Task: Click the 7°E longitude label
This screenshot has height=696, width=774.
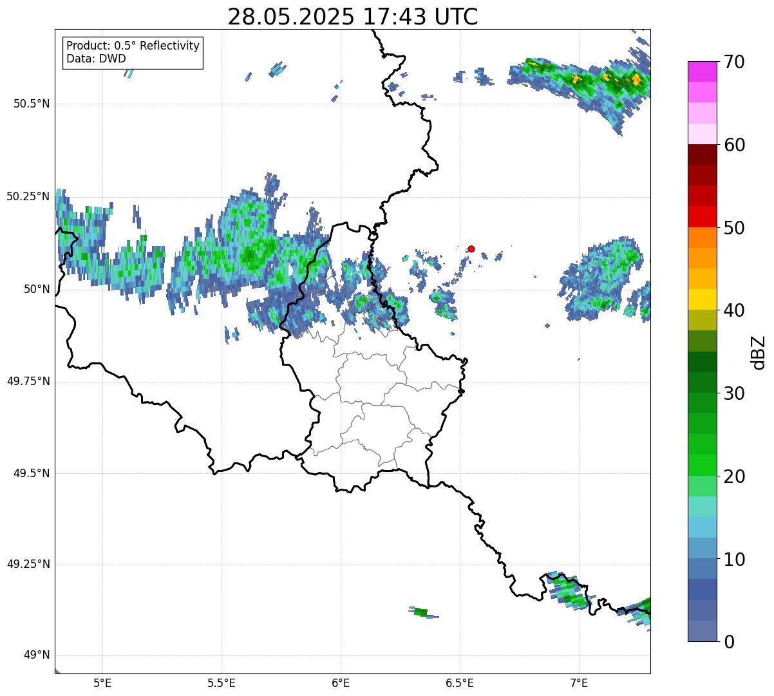Action: tap(579, 682)
